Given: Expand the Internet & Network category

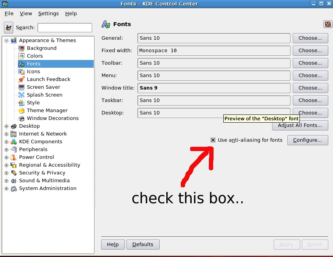Looking at the screenshot, I should (x=6, y=134).
